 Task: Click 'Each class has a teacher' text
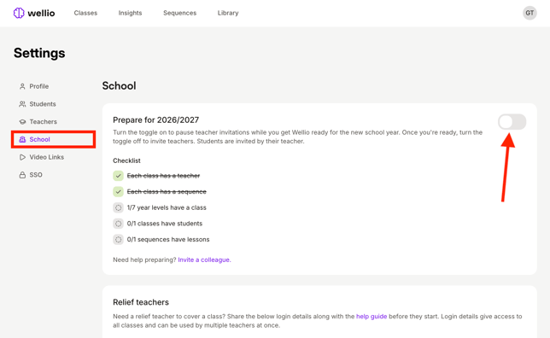coord(163,176)
